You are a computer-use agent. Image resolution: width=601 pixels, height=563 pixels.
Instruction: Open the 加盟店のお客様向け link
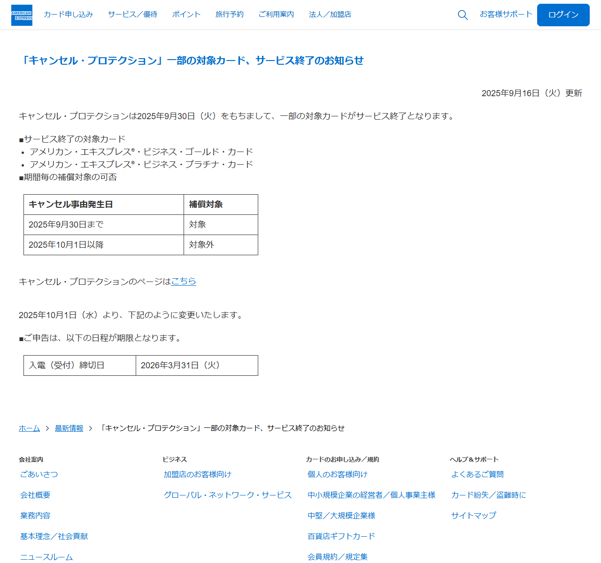(x=198, y=474)
